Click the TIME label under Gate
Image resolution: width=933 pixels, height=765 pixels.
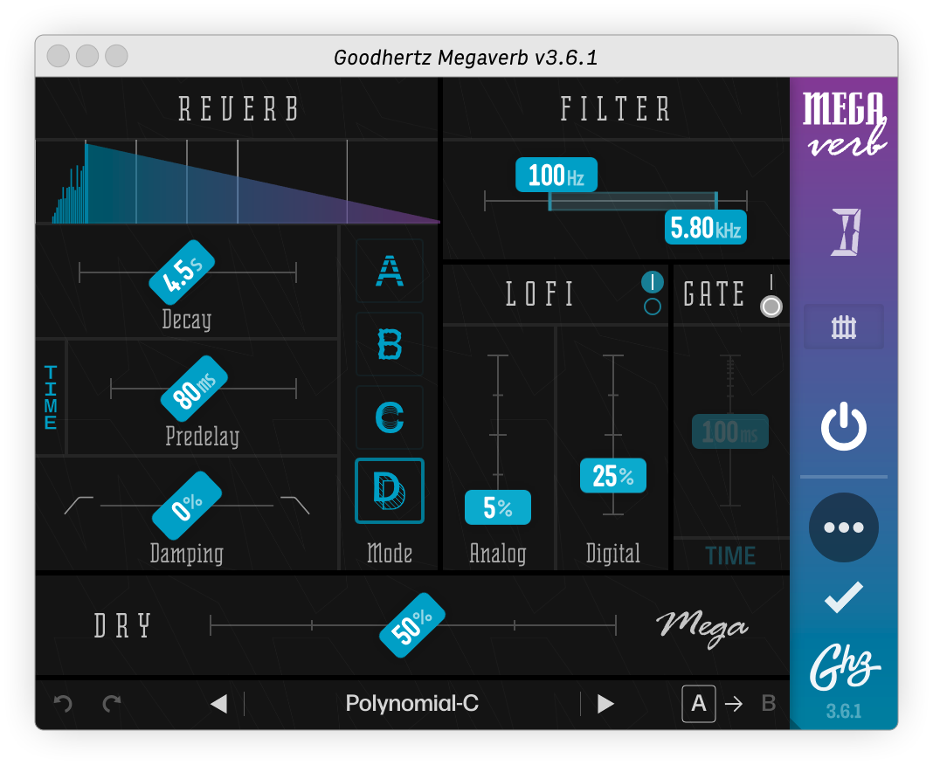[730, 555]
